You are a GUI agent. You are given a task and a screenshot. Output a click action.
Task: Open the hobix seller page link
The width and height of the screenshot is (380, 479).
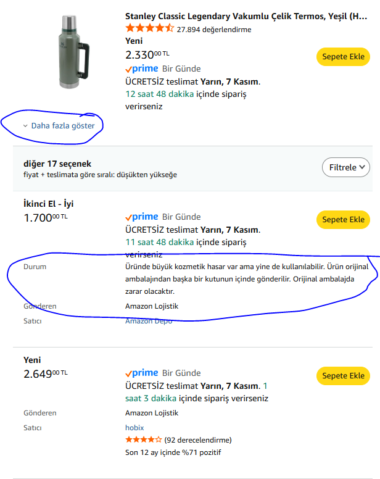[134, 427]
